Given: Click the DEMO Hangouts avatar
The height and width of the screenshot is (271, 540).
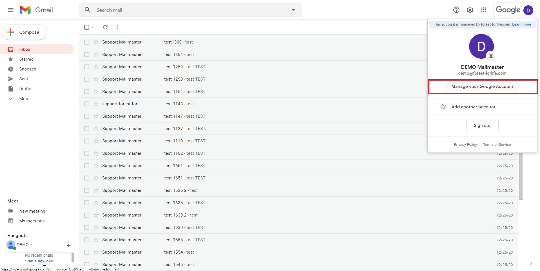Looking at the screenshot, I should pos(11,245).
